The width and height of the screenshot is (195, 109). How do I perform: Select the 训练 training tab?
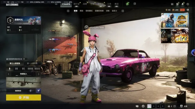(108, 11)
